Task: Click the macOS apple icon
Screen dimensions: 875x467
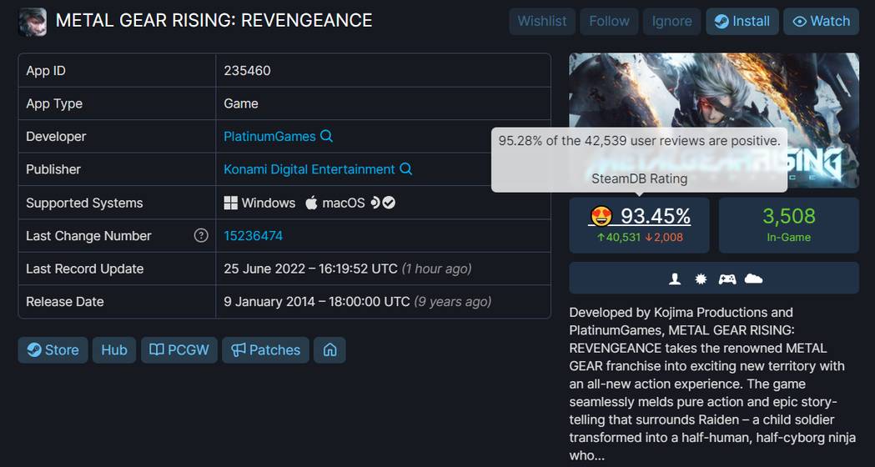Action: tap(311, 203)
